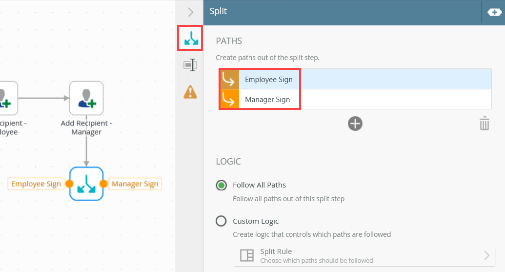Collapse the configuration panel with chevron
Viewport: 505px width, 272px height.
pos(190,12)
